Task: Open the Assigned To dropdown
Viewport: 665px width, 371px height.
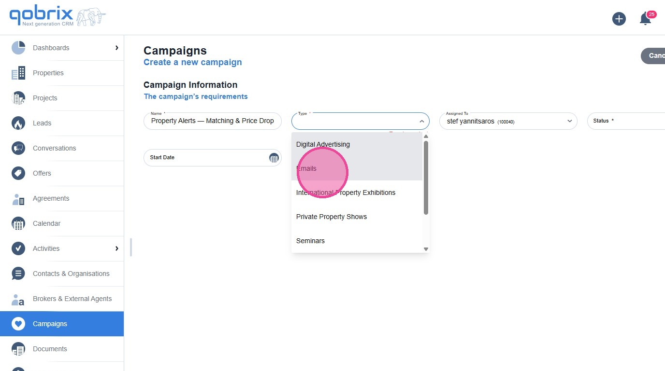Action: 508,121
